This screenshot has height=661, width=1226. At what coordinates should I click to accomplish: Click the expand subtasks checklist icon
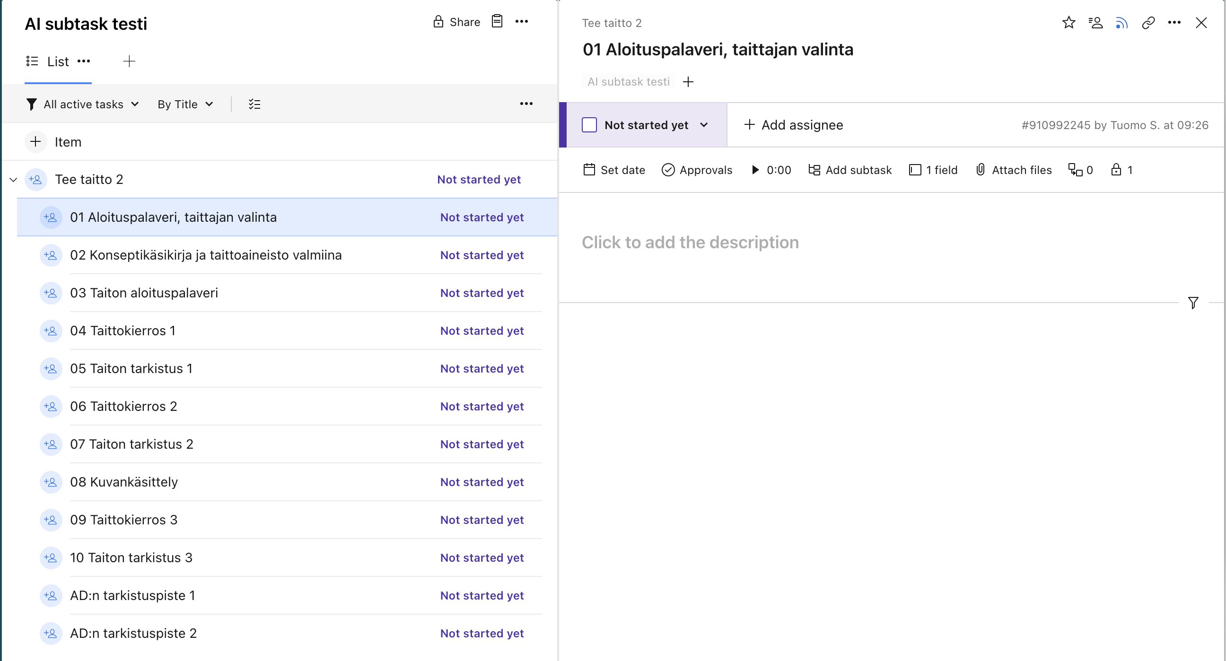click(254, 104)
